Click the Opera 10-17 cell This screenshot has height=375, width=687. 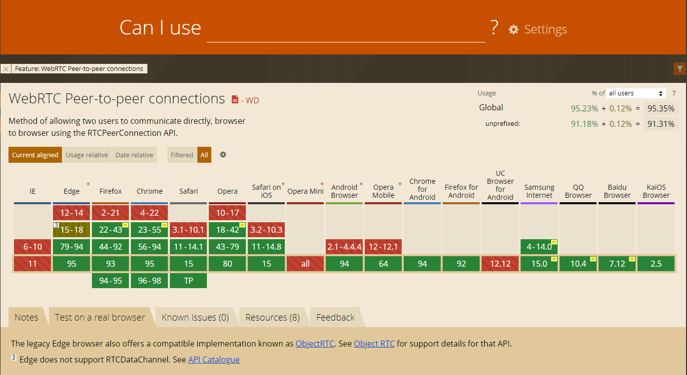coord(227,213)
